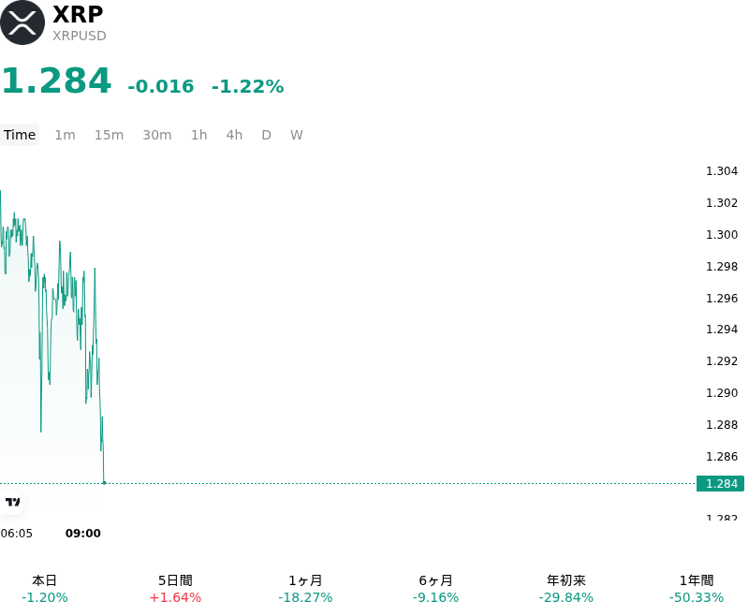Select the 6ヶ月 performance range
Screen dimensions: 749x616
point(435,589)
